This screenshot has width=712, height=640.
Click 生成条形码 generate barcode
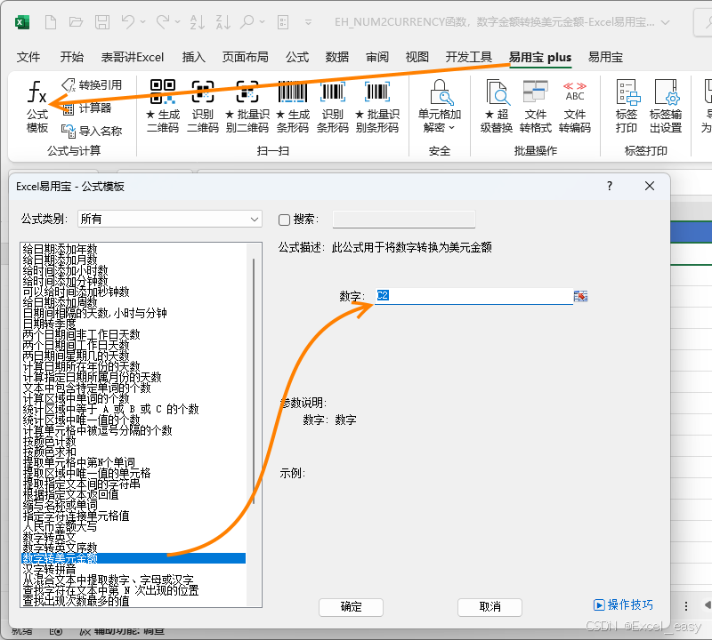pos(293,107)
